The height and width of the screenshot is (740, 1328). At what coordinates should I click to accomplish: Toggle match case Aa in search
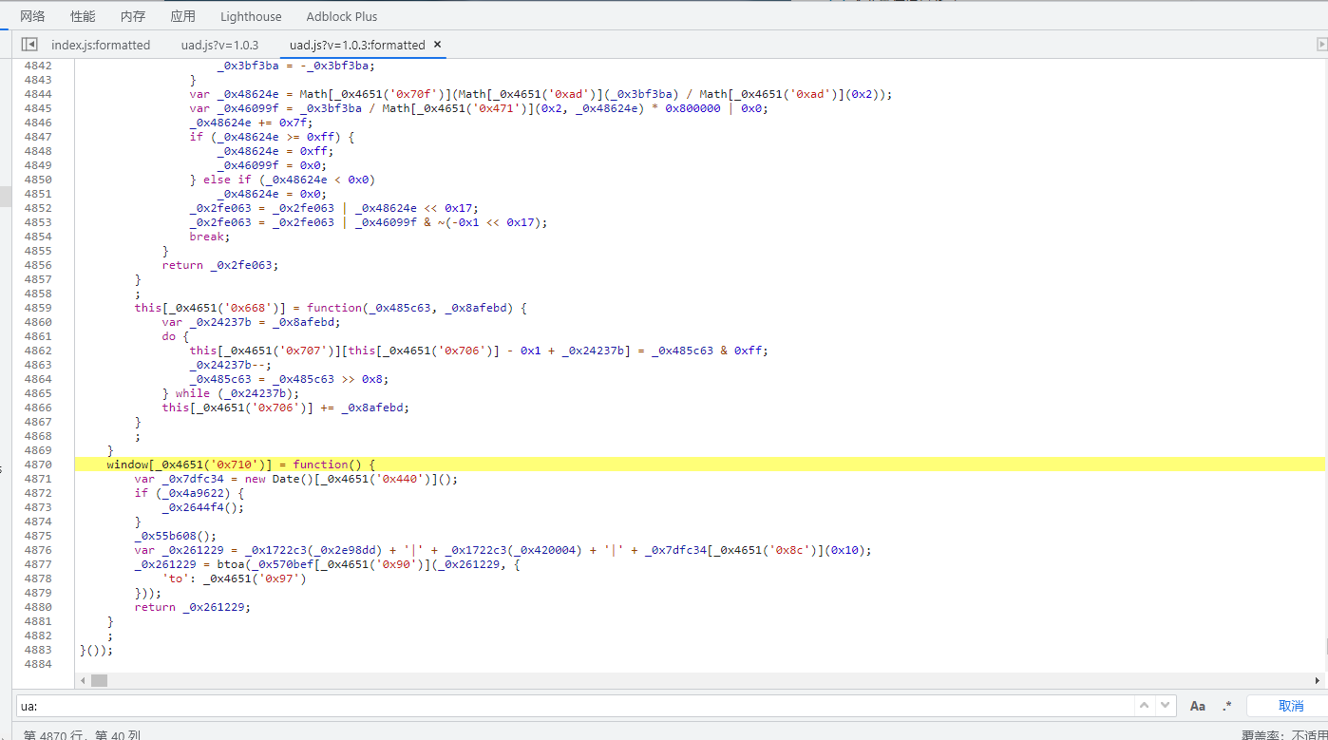(x=1198, y=706)
